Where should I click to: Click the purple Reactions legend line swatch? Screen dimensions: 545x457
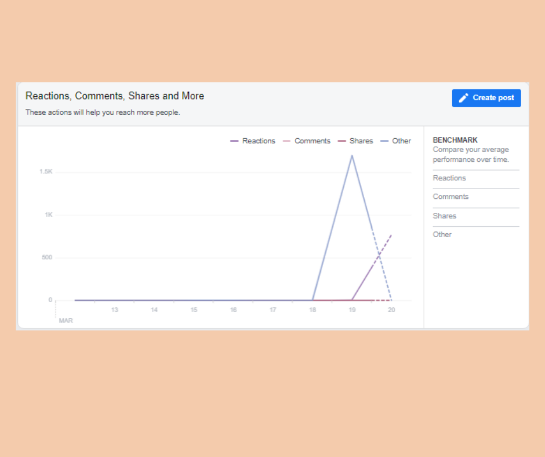pos(234,141)
